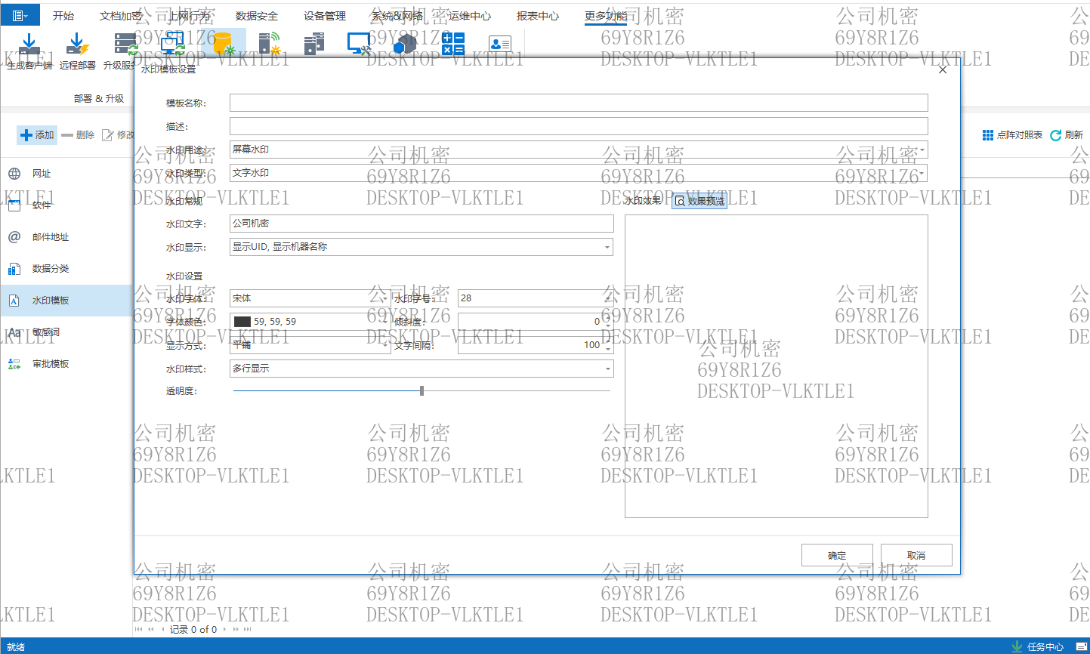Expand the 水印字体 font dropdown

[384, 298]
